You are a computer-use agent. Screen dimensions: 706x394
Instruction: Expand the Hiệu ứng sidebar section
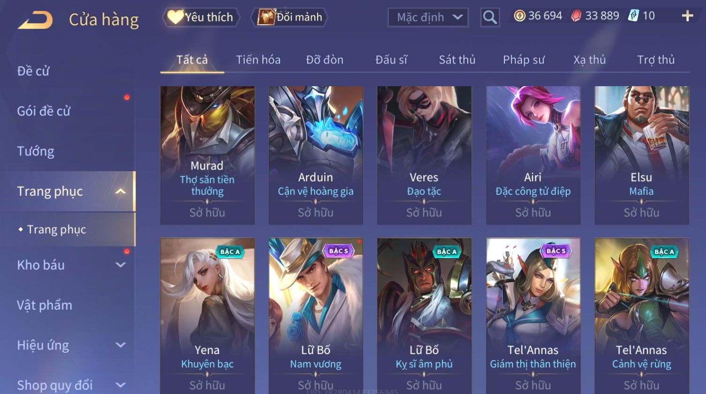pyautogui.click(x=121, y=345)
